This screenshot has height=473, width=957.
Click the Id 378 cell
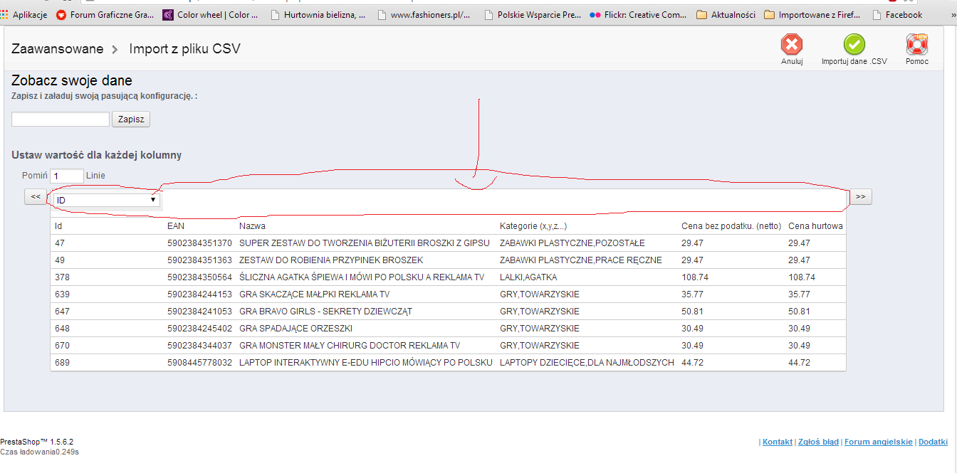point(61,277)
